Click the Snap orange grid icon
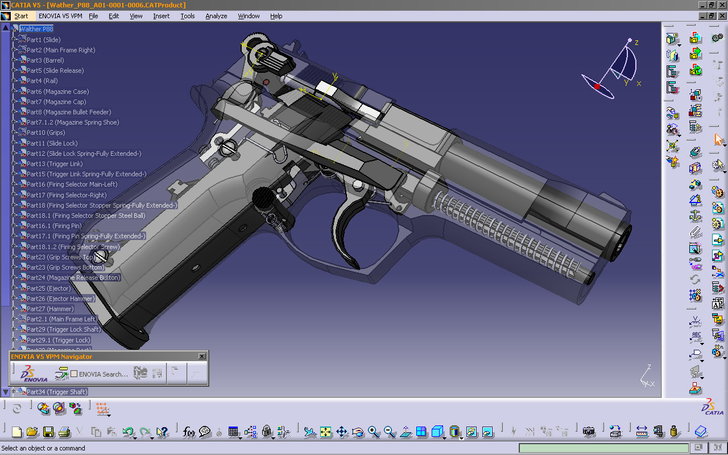Viewport: 728px width, 455px height. [x=103, y=408]
